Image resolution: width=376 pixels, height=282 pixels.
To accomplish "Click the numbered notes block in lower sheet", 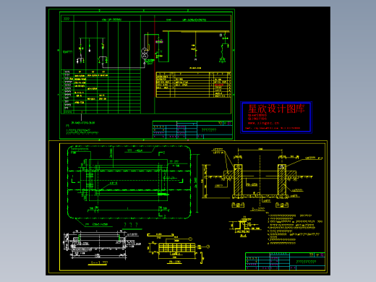I will tap(294, 228).
